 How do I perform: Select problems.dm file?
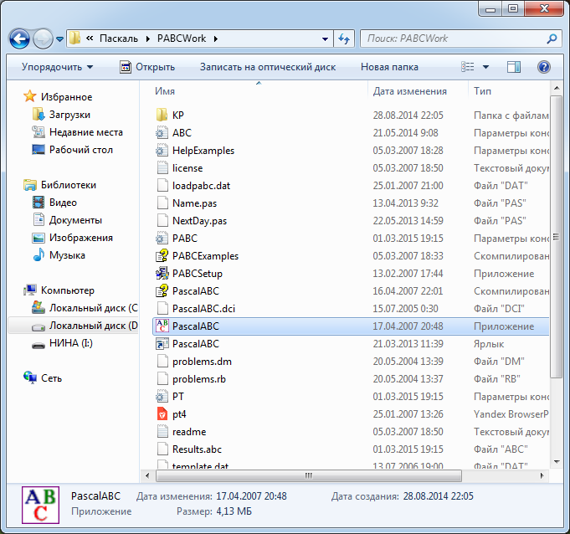tap(202, 362)
